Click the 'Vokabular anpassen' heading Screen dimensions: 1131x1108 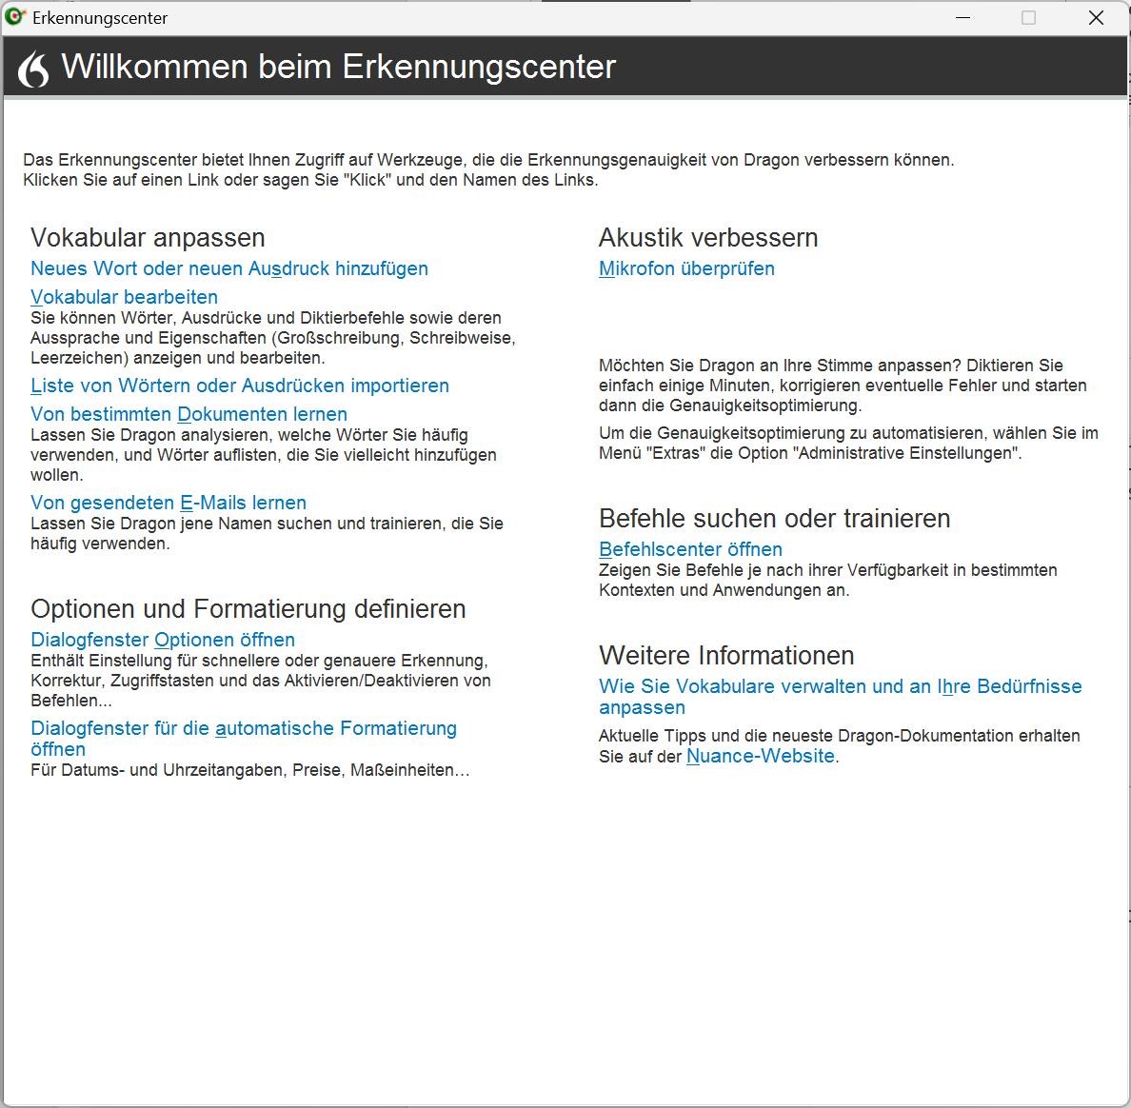148,238
